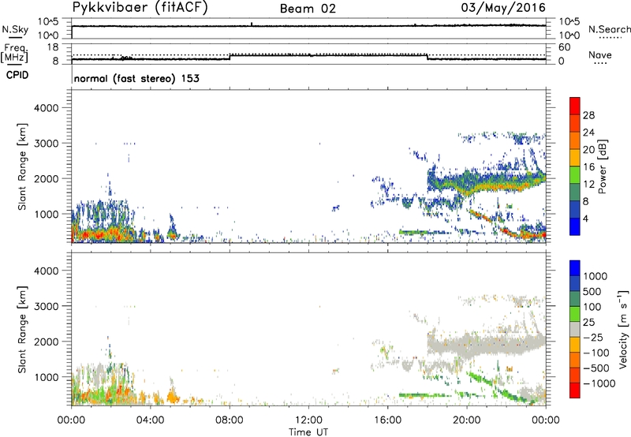The image size is (631, 437).
Task: Click the 08:00 time axis label
Action: point(230,420)
